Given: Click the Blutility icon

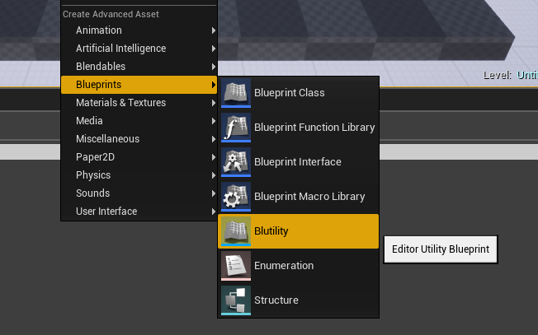Looking at the screenshot, I should 236,231.
